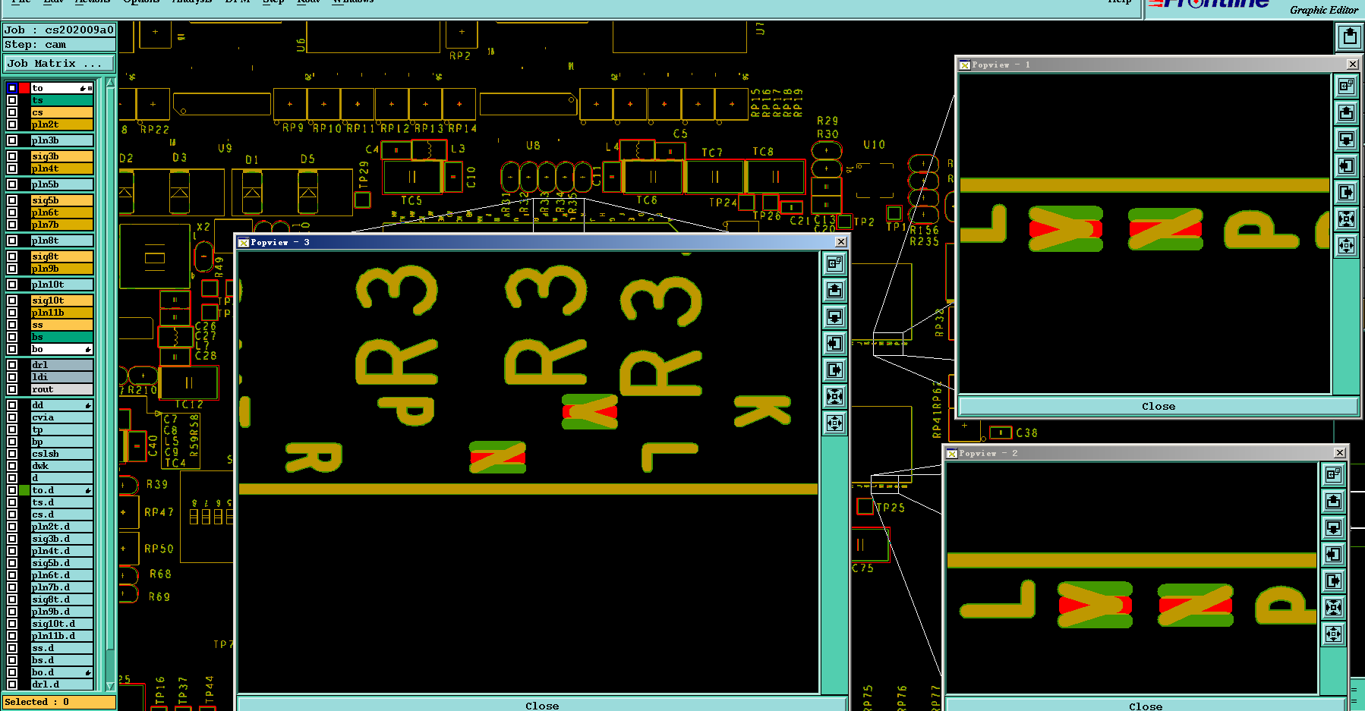The height and width of the screenshot is (711, 1365).
Task: Pan right in Popview 1
Action: (1346, 192)
